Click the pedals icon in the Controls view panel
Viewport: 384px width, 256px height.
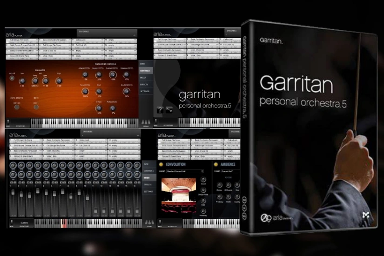tap(146, 122)
